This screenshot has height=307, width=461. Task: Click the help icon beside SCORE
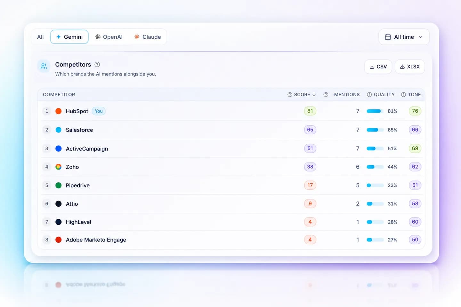pyautogui.click(x=290, y=95)
